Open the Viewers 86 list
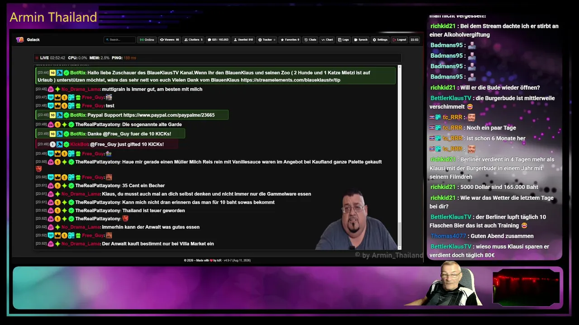This screenshot has width=579, height=325. (x=170, y=40)
